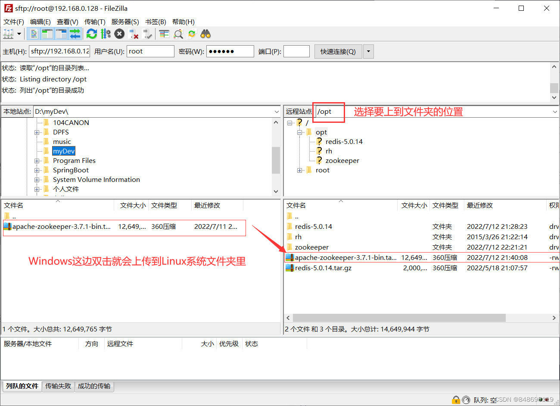Refresh file and folder lists

[x=92, y=34]
